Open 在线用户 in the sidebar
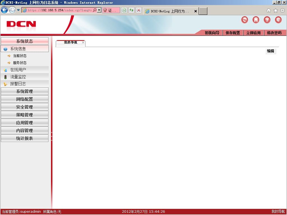Screen dimensions: 287x215 point(25,70)
